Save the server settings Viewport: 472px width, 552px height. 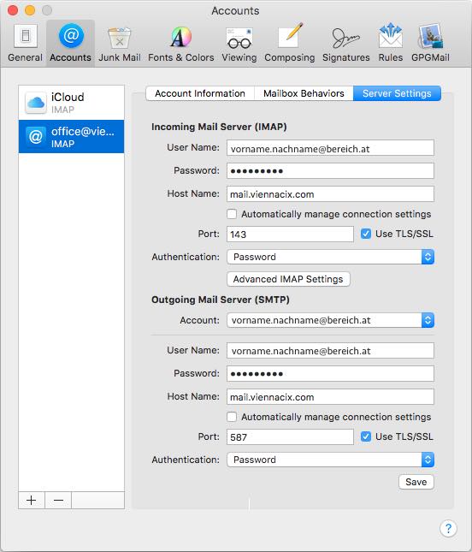click(x=416, y=482)
